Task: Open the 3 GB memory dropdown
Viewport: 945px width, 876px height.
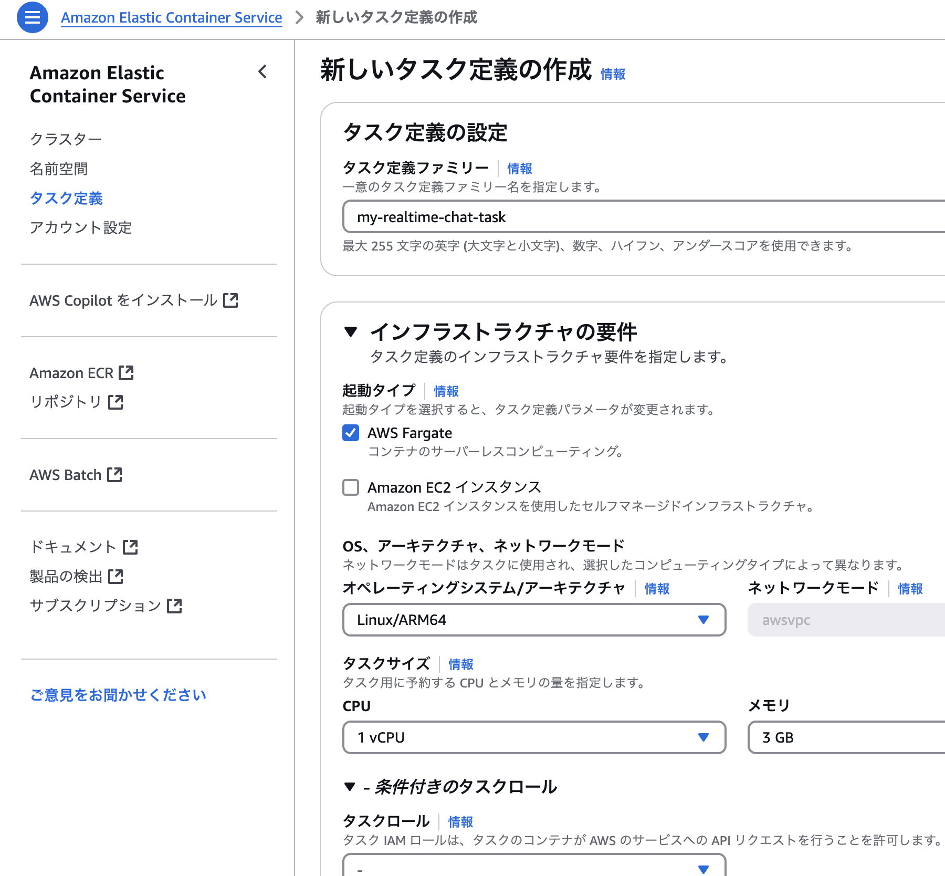Action: pyautogui.click(x=846, y=737)
